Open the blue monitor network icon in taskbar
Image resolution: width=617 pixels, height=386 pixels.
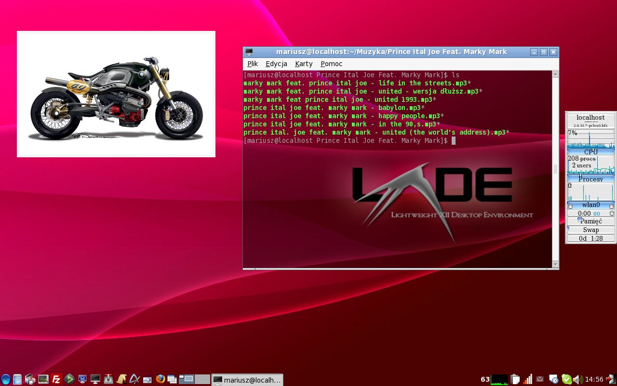(82, 379)
